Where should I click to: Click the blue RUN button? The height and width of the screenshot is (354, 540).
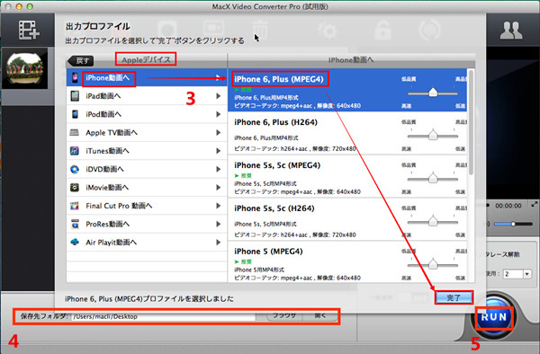[494, 317]
